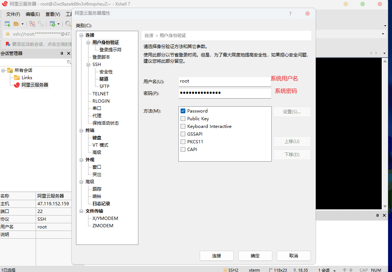Click the cursor position icon beside 18,35
Screen dimensions: 392x272
pyautogui.click(x=295, y=270)
